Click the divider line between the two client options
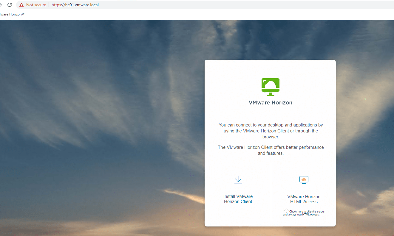 pos(271,192)
